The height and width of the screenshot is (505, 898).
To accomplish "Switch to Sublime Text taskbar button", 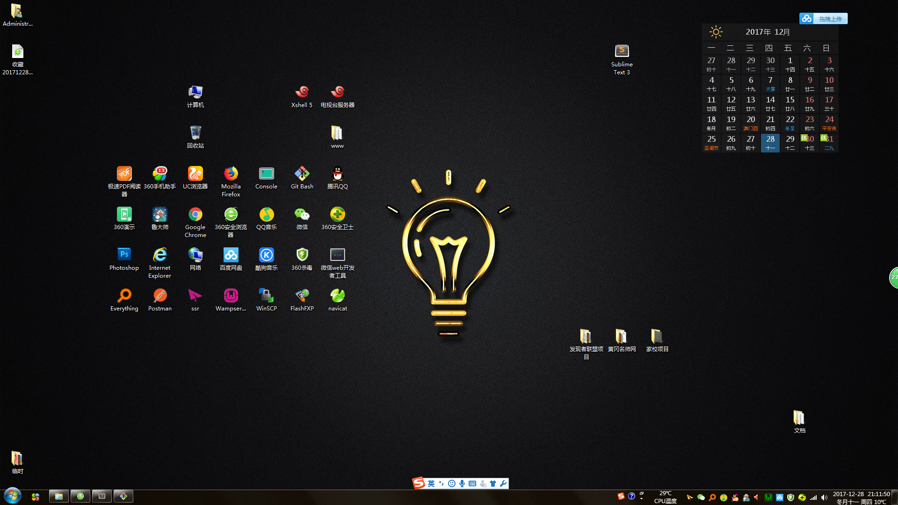I will click(x=102, y=496).
